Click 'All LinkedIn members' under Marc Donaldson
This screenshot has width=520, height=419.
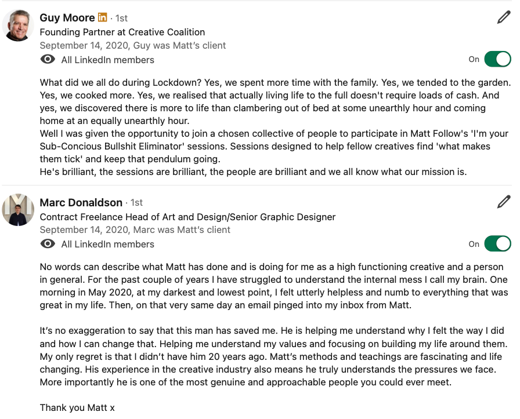108,245
